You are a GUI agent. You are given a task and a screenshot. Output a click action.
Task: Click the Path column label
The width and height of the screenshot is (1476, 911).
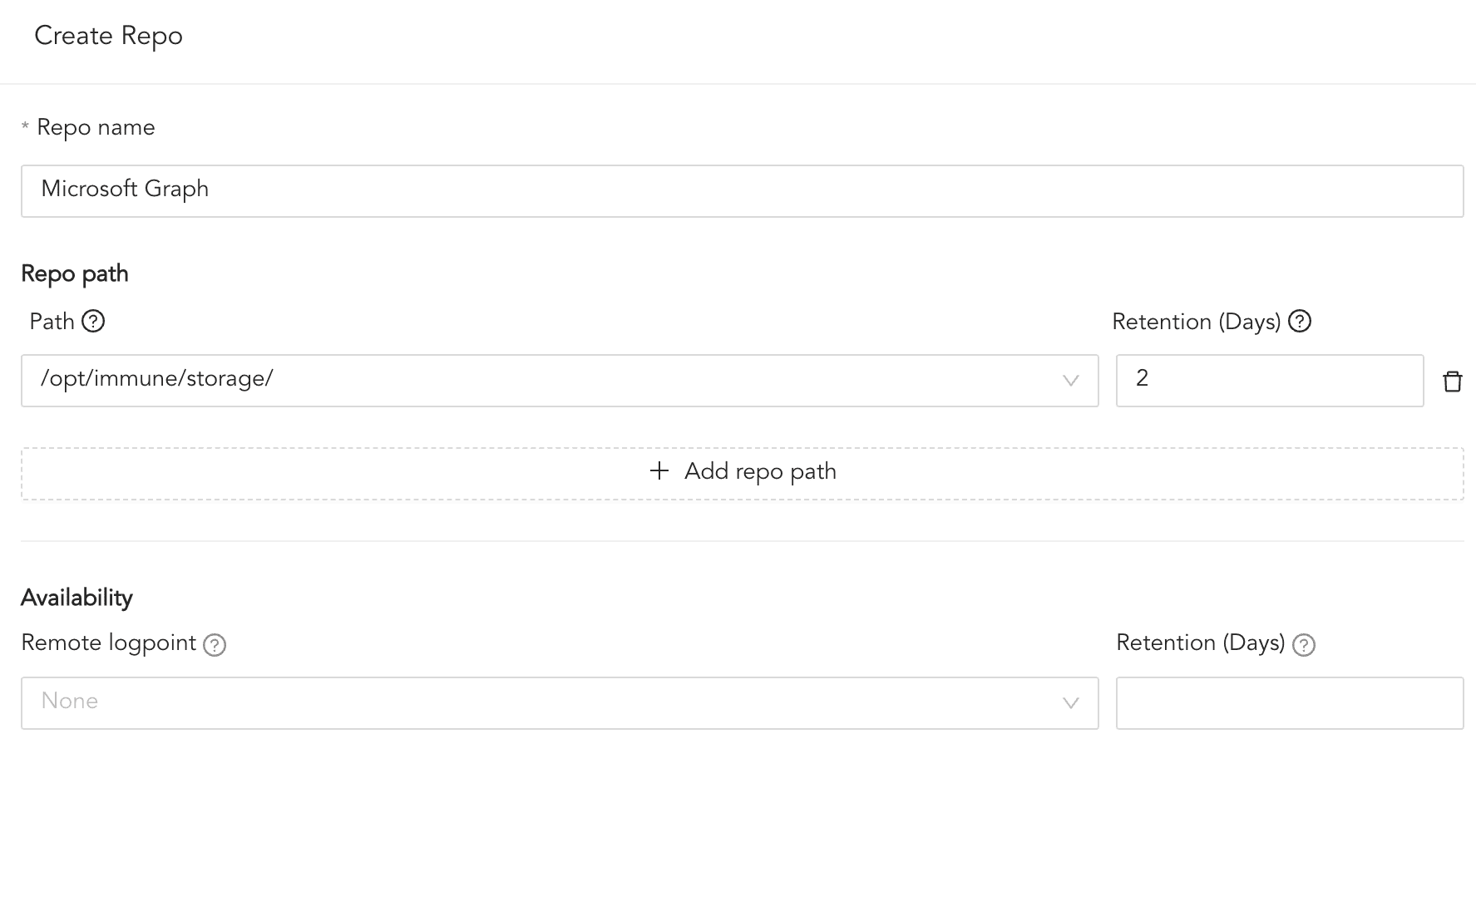52,322
